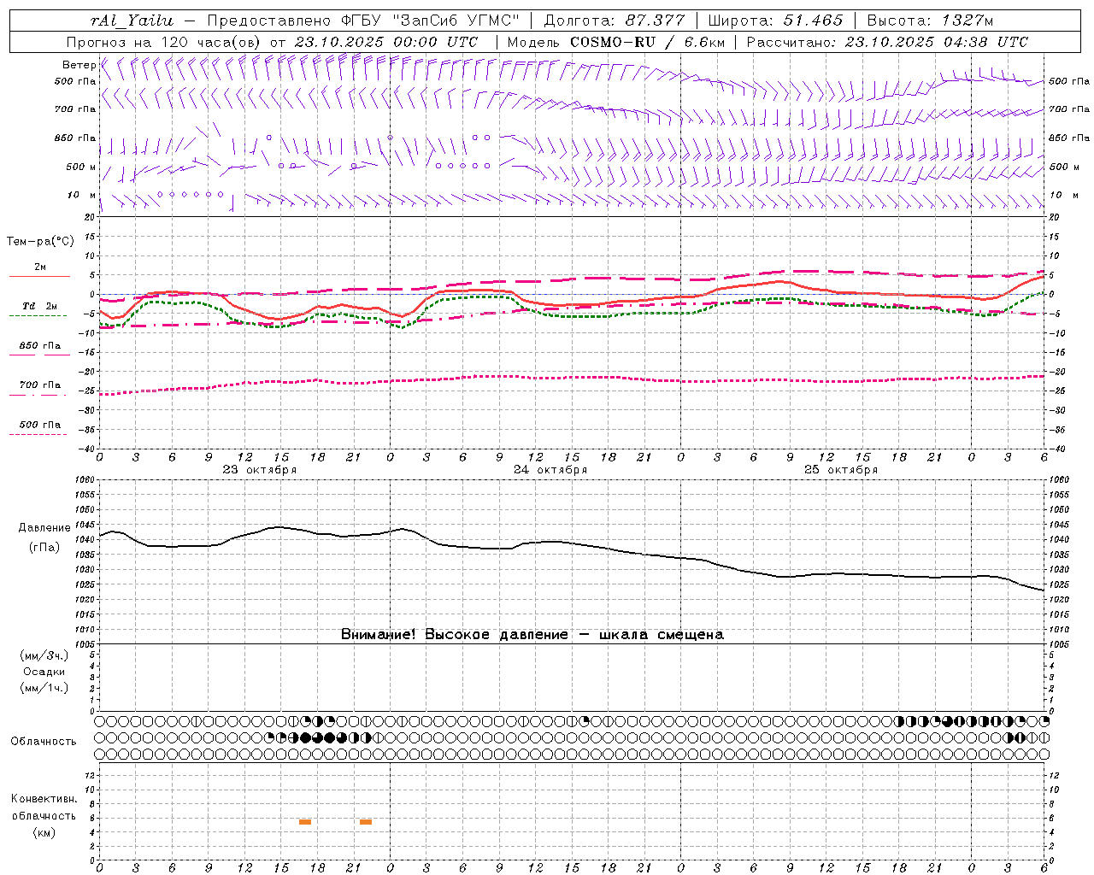The image size is (1094, 875).
Task: Click the 850 гПа temperature legend entry
Action: 40,346
